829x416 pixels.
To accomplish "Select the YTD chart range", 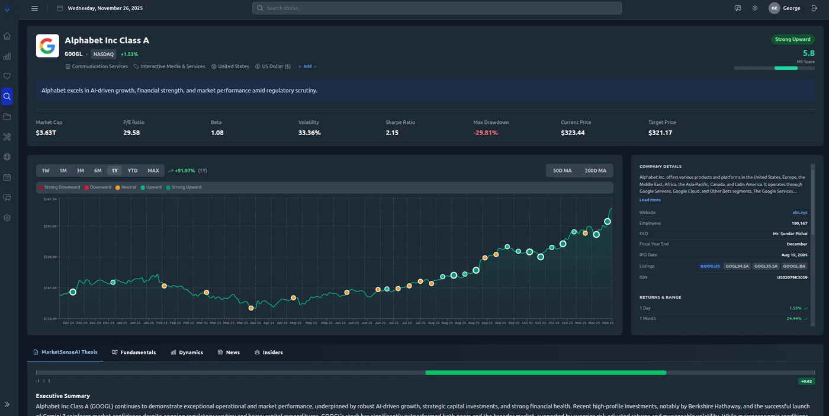I will [133, 171].
